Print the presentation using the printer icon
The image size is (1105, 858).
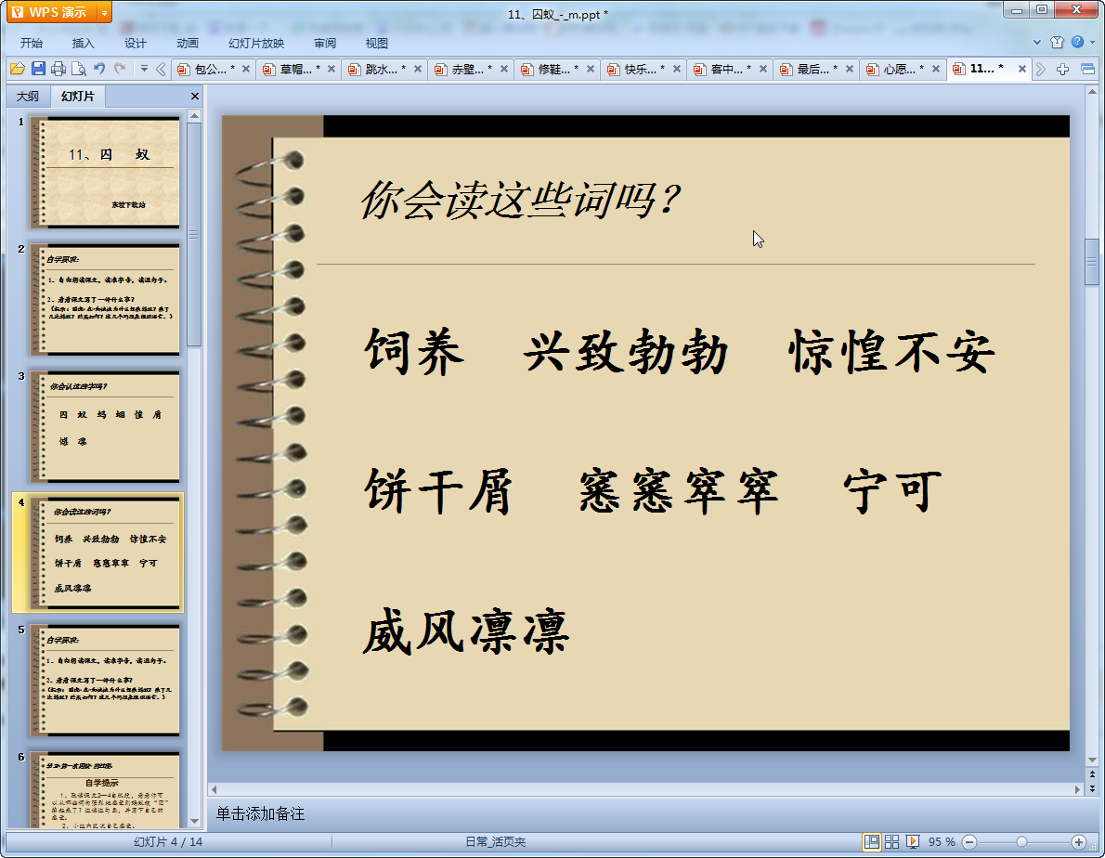[58, 69]
